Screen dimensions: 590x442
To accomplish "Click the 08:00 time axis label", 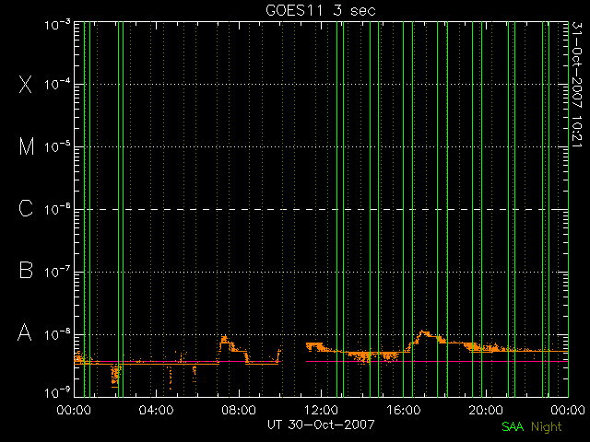I will 239,410.
